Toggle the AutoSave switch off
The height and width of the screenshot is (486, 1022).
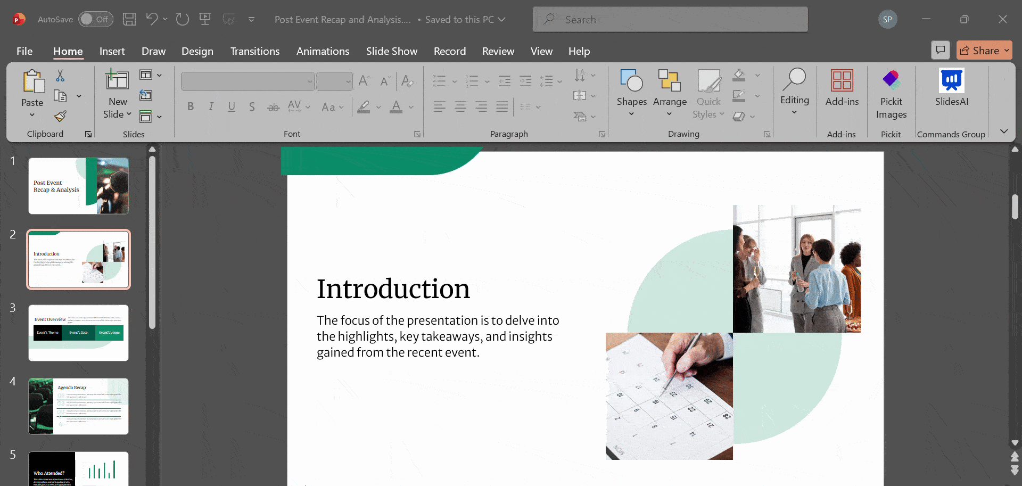(x=96, y=19)
